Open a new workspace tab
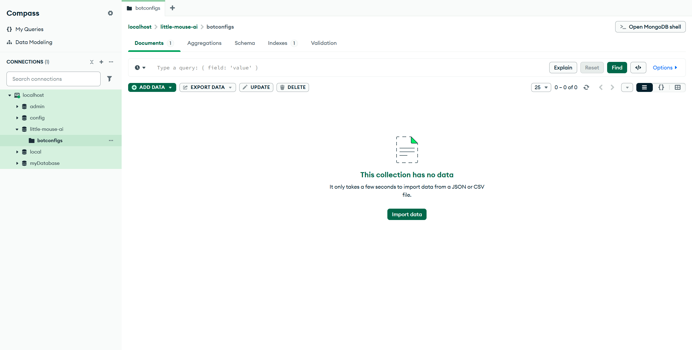 (x=172, y=8)
